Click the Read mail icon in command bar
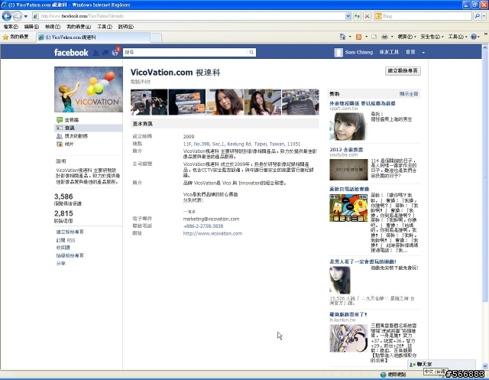 (374, 37)
